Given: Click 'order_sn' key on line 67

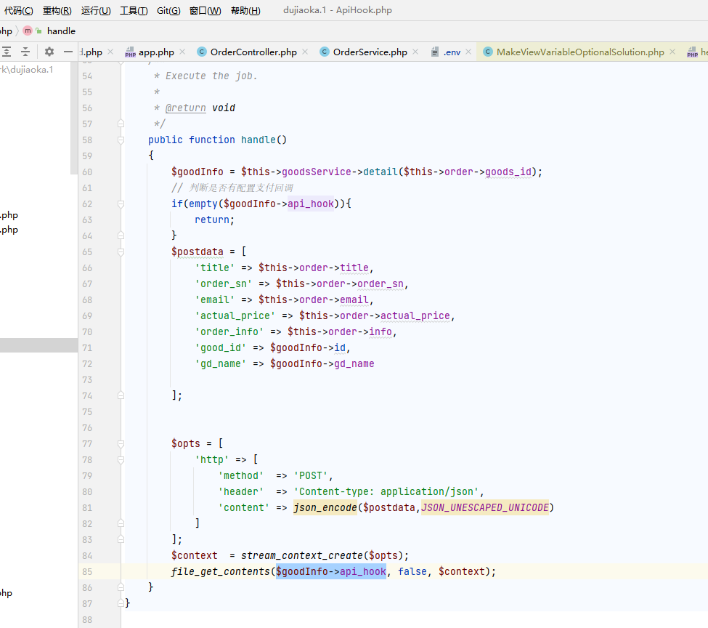Looking at the screenshot, I should point(224,284).
